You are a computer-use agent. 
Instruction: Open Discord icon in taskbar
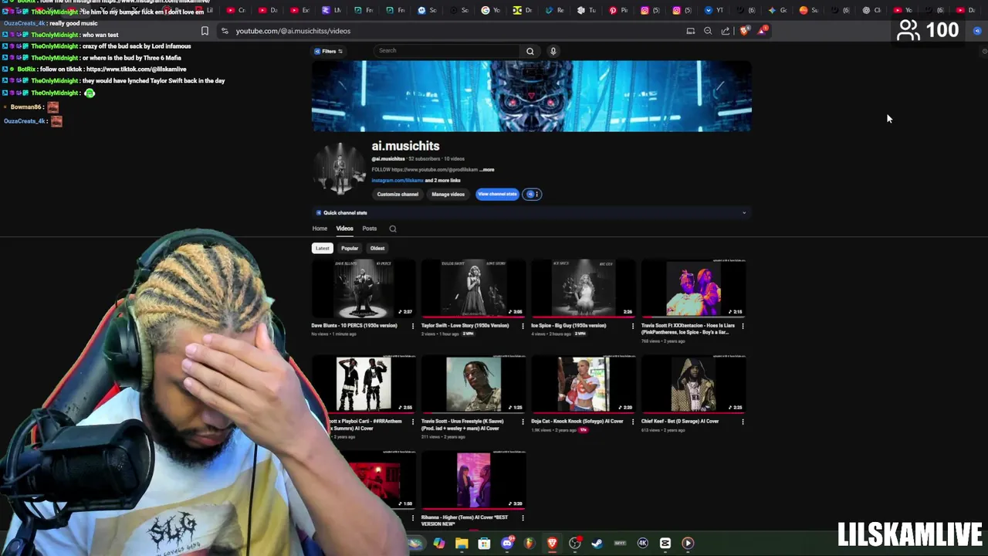click(x=507, y=543)
